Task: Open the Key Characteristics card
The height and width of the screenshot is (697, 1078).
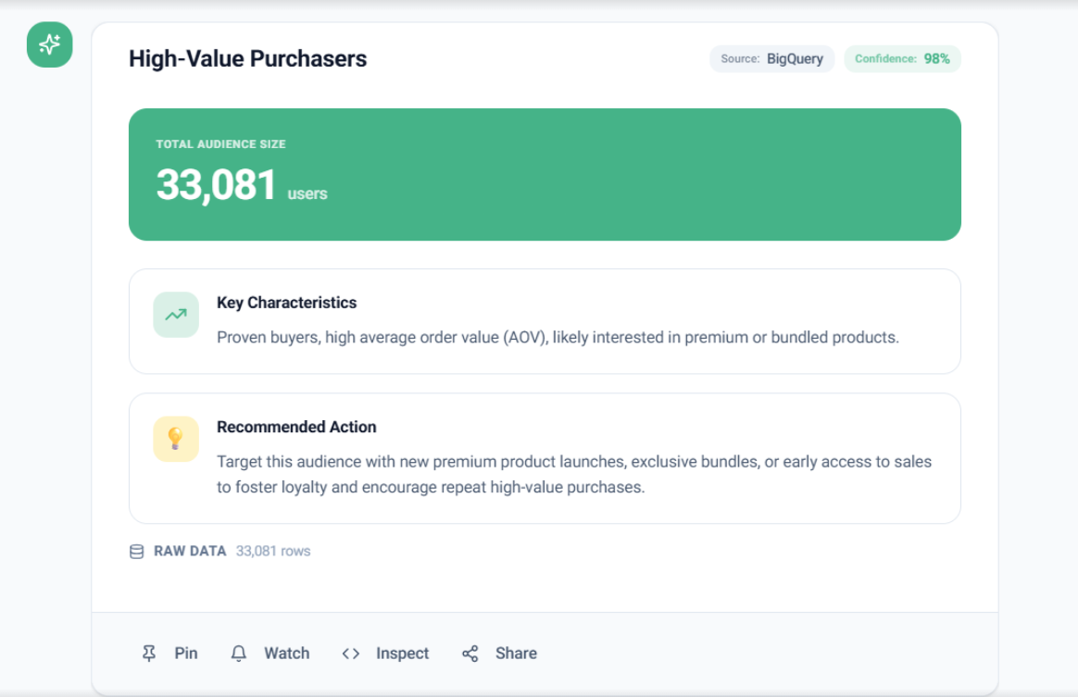Action: [x=545, y=321]
